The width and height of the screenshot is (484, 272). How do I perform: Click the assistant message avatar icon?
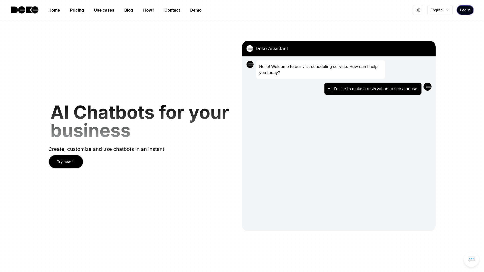click(250, 64)
